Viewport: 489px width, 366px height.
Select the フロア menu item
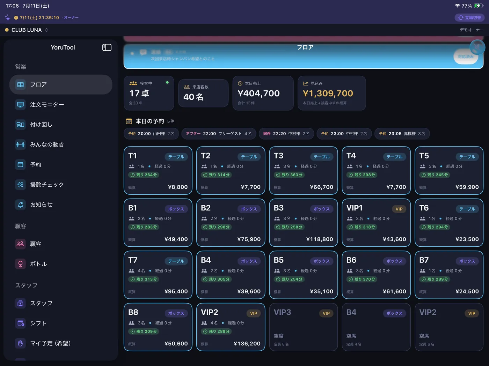click(x=61, y=84)
